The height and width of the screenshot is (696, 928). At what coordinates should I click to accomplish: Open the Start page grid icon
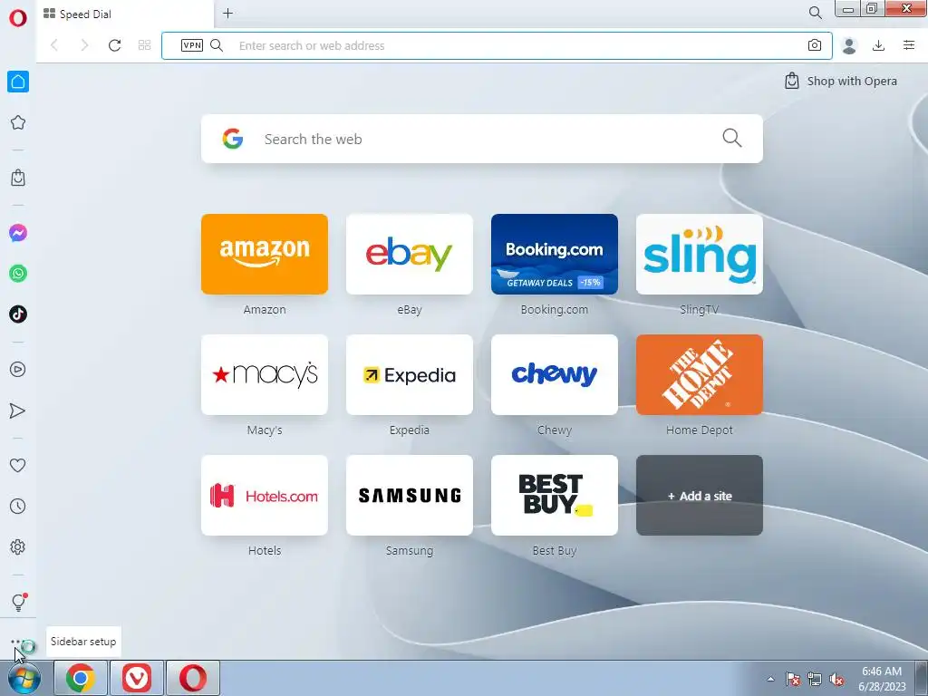coord(144,45)
